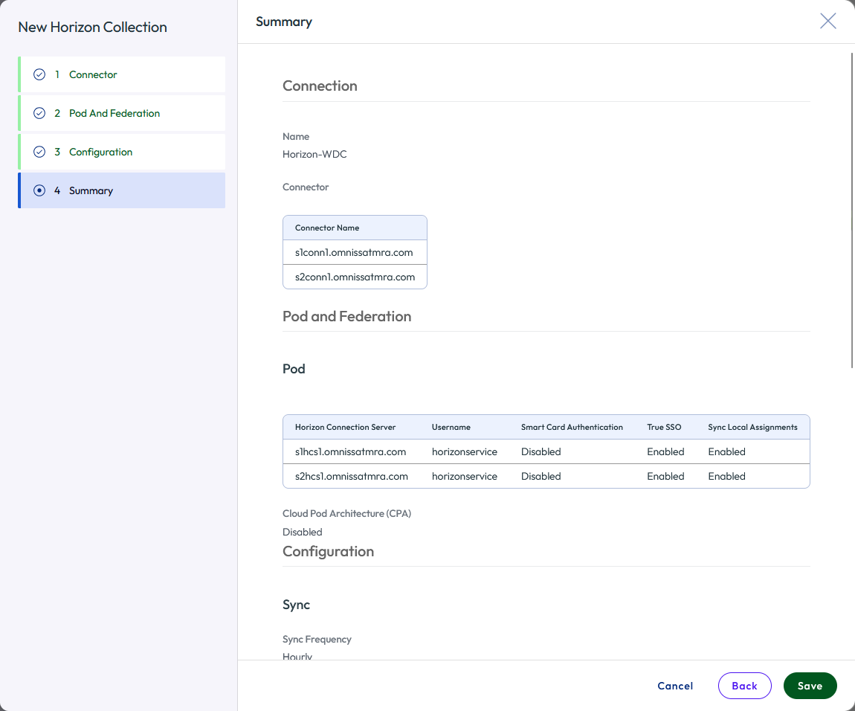Cancel the new Horizon collection
Image resolution: width=855 pixels, height=711 pixels.
[675, 686]
